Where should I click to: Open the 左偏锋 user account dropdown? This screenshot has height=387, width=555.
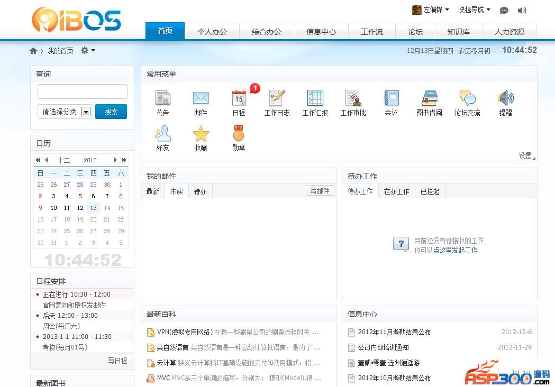pyautogui.click(x=431, y=10)
